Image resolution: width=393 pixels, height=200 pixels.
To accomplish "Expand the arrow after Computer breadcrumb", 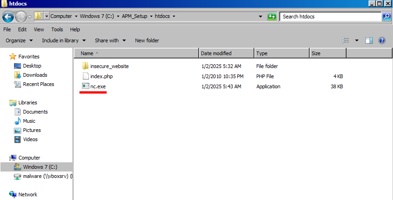I will 76,16.
